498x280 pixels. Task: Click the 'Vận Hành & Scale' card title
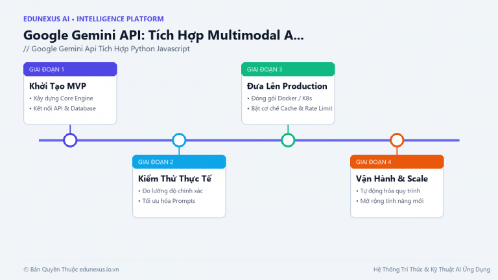(x=392, y=178)
